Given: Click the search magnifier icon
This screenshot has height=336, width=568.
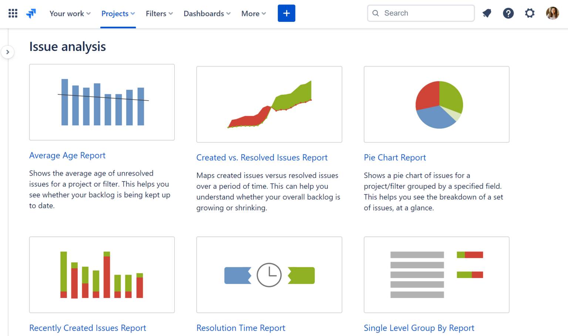Looking at the screenshot, I should click(x=375, y=13).
